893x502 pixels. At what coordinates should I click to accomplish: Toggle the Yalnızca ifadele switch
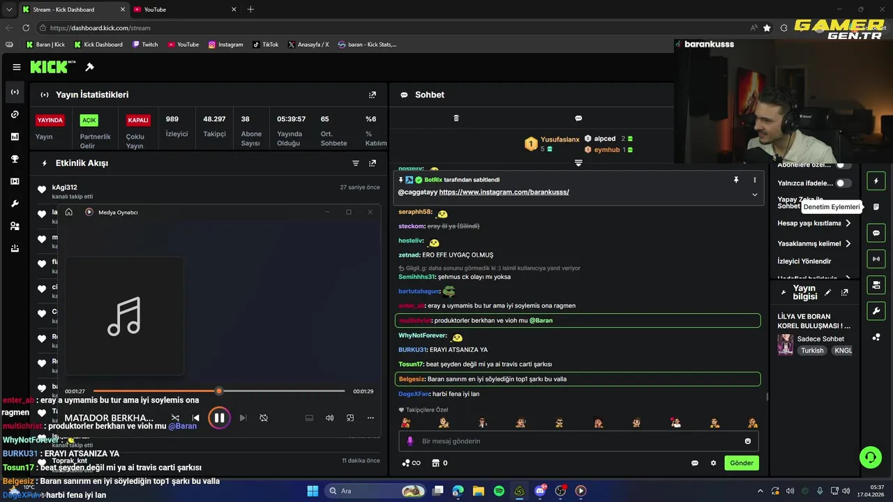844,183
